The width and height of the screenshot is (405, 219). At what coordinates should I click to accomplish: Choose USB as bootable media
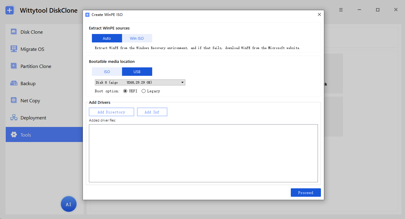(x=137, y=72)
